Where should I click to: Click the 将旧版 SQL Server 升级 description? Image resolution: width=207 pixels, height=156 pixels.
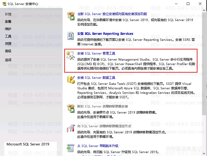118,152
